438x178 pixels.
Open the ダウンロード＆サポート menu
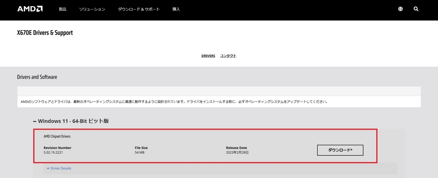point(139,9)
